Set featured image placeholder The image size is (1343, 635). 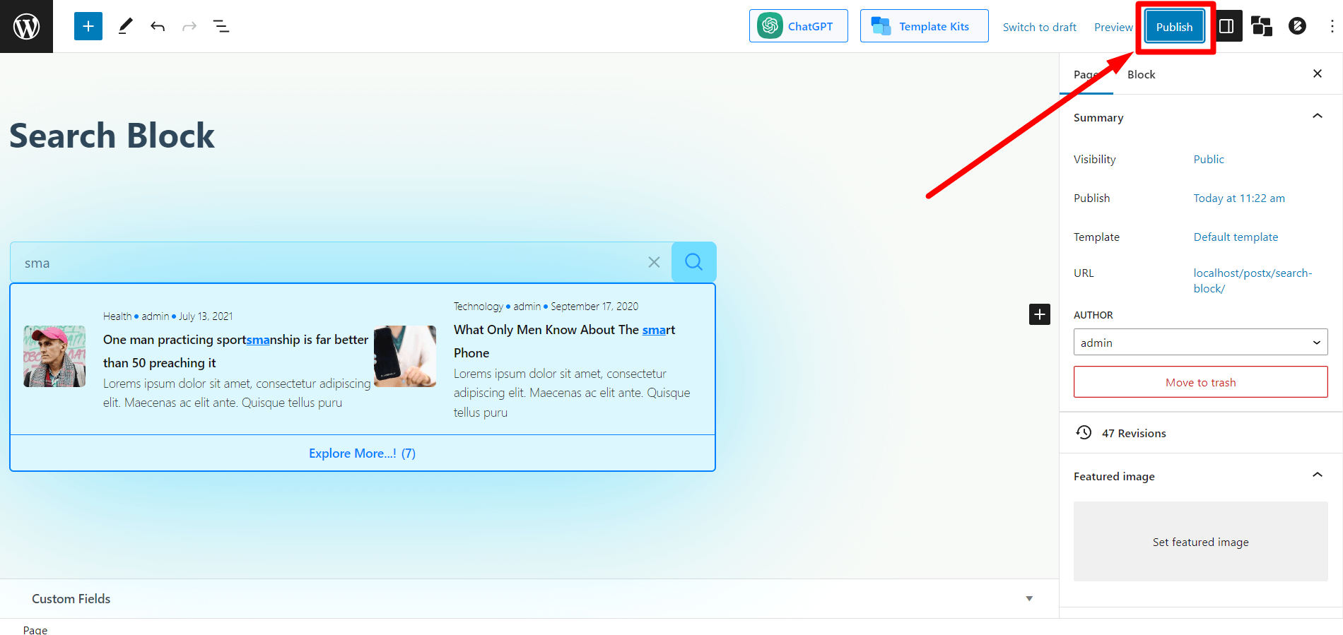(1200, 542)
